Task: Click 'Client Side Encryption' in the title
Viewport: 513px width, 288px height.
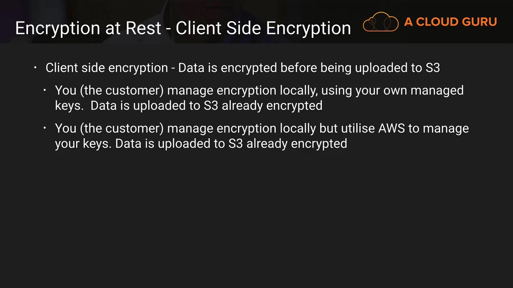Action: (x=263, y=28)
